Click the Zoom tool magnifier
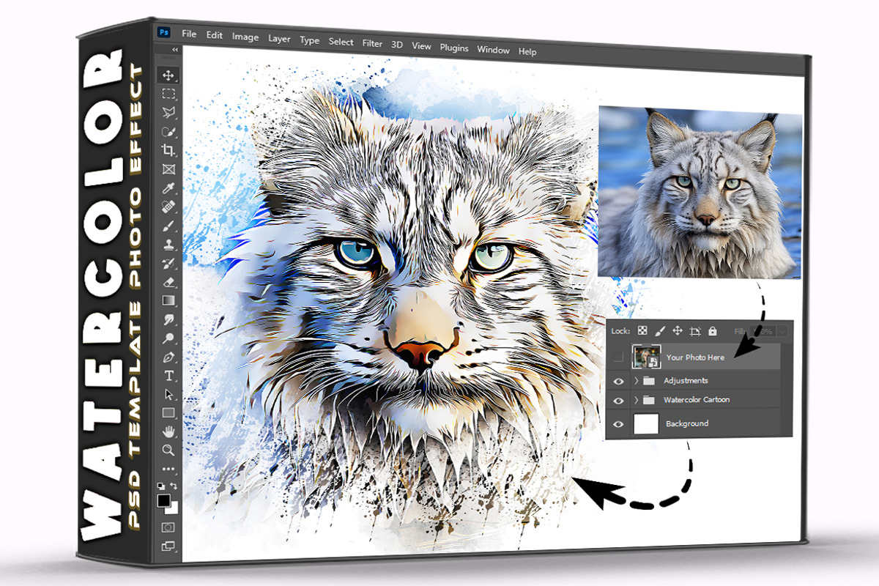879x586 pixels. (168, 449)
